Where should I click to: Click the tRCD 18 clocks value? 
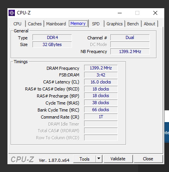101,89
